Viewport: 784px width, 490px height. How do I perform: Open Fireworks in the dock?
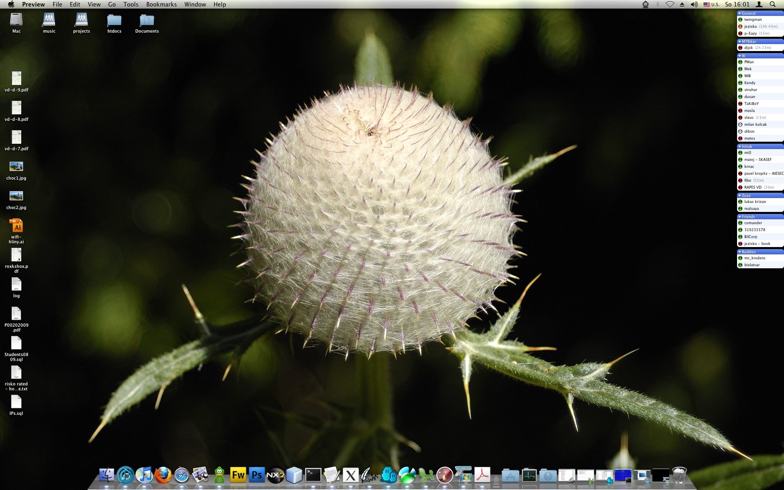point(238,475)
